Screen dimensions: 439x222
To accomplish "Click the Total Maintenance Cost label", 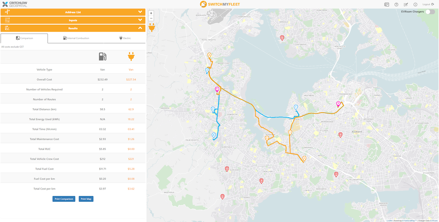I will click(44, 139).
